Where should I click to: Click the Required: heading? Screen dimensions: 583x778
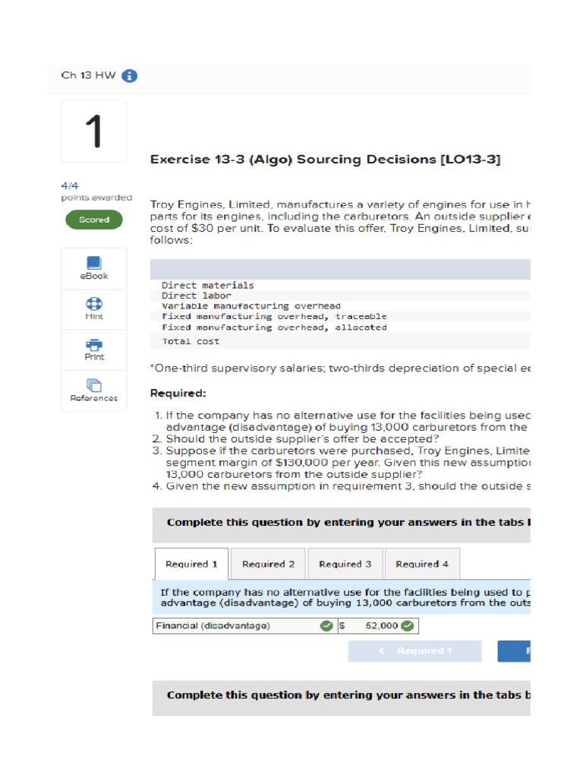(x=178, y=393)
